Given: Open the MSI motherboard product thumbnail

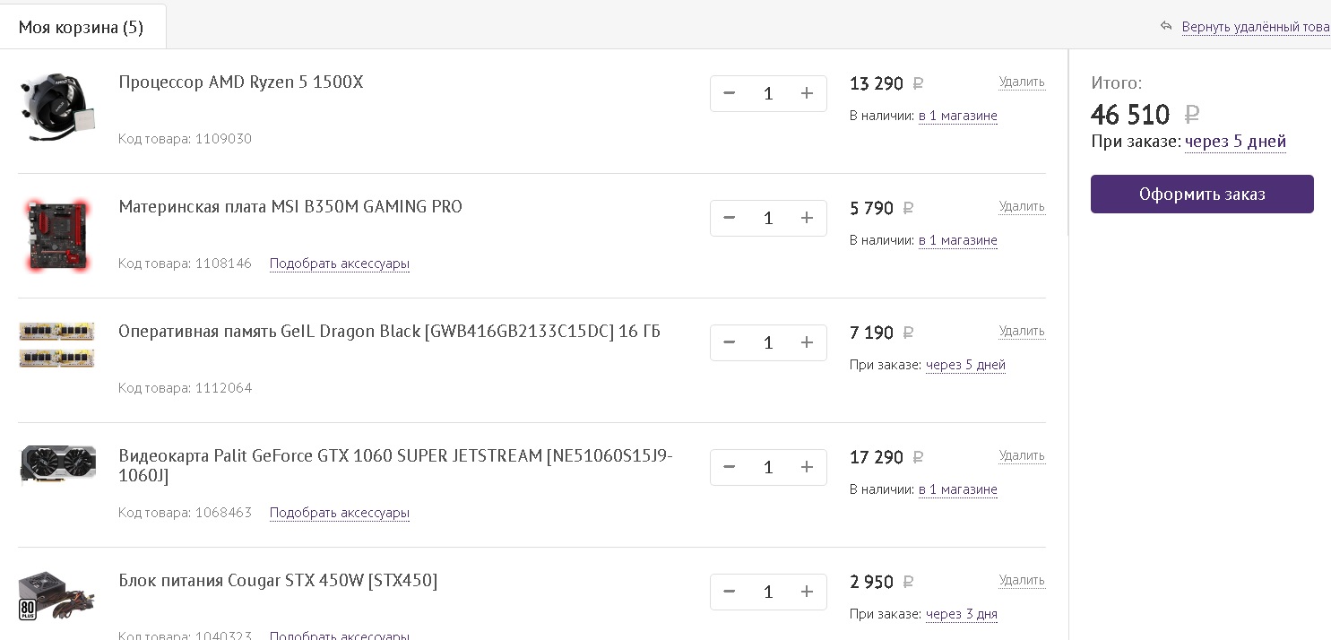Looking at the screenshot, I should (57, 235).
